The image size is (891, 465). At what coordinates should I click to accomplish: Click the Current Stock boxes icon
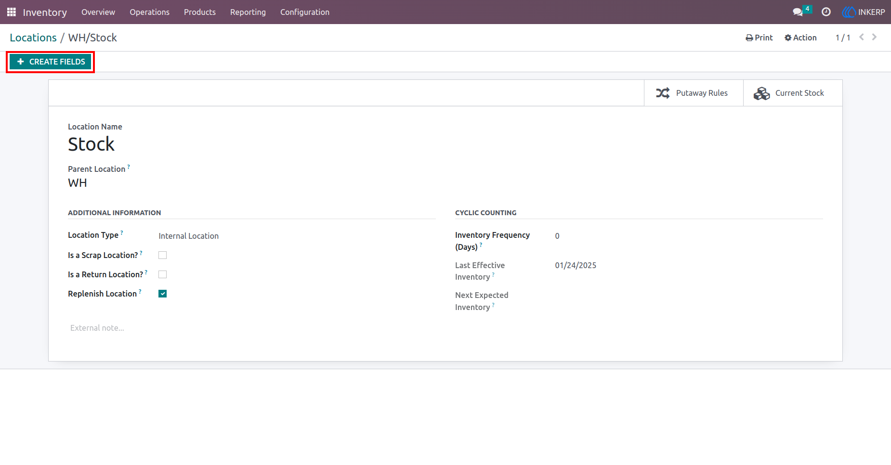(762, 93)
